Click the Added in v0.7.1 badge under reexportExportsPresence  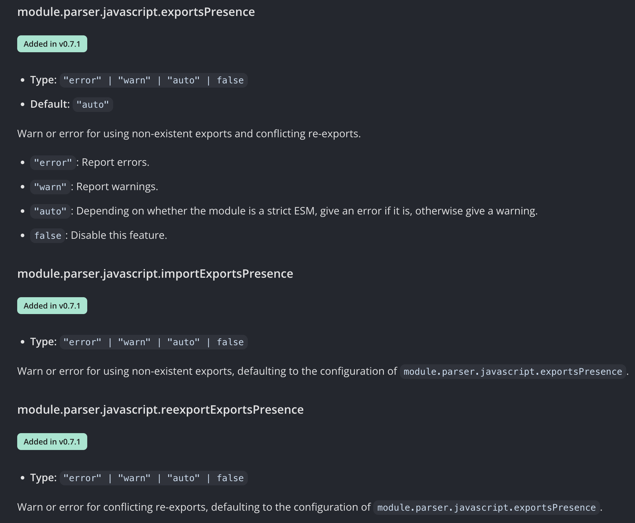52,442
